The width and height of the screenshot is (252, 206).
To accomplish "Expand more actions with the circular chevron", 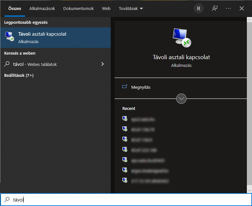I will [181, 99].
